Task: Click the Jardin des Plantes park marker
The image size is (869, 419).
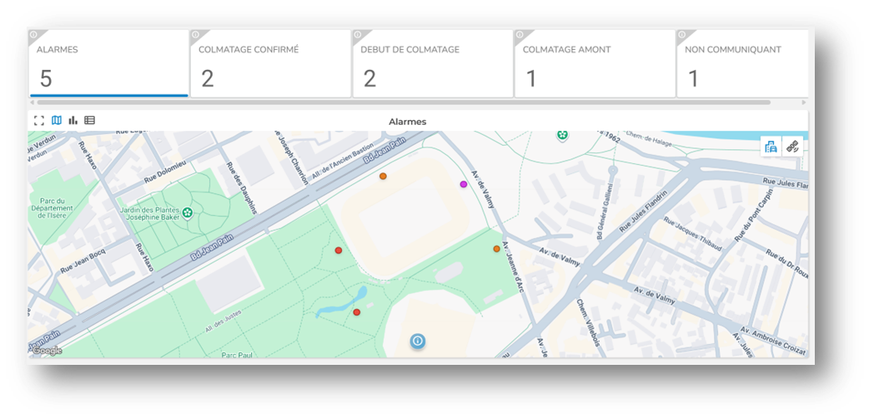Action: point(188,212)
